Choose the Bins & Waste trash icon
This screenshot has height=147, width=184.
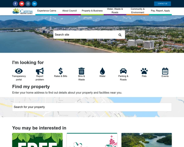pos(82,71)
